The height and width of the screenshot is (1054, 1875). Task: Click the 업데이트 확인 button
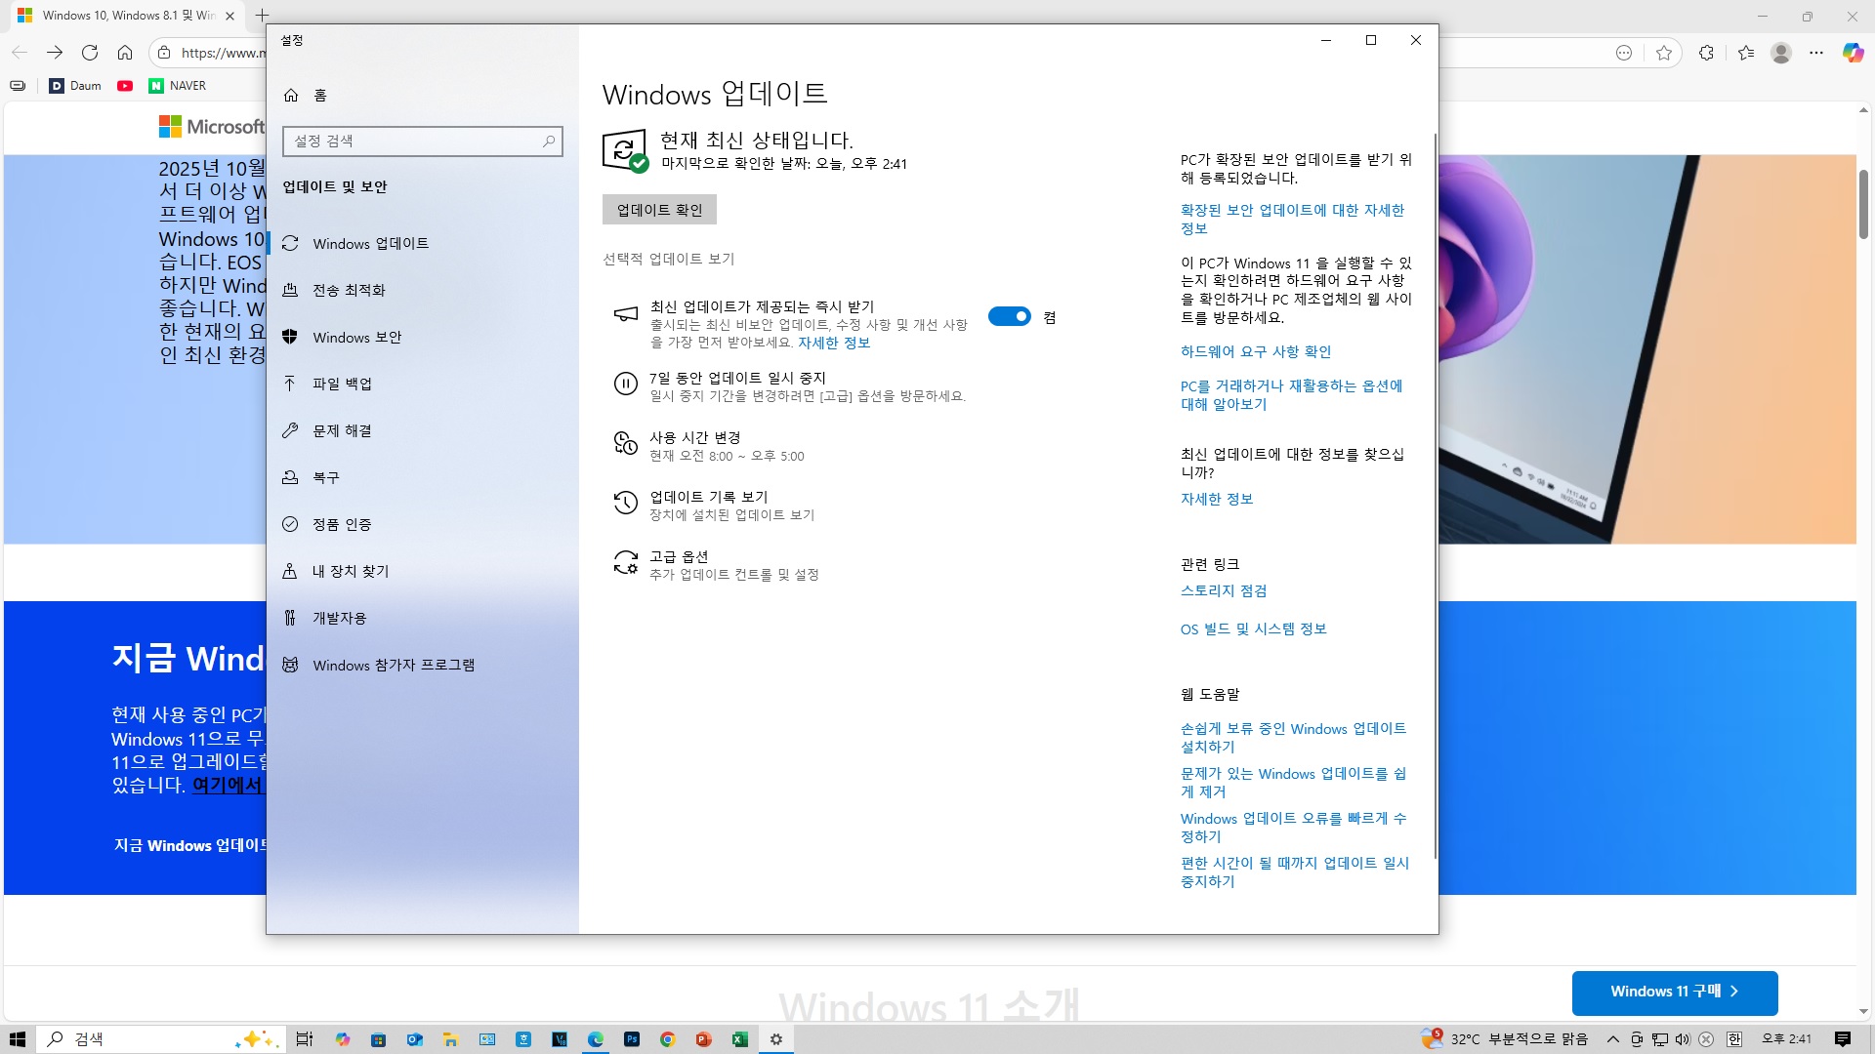click(659, 210)
